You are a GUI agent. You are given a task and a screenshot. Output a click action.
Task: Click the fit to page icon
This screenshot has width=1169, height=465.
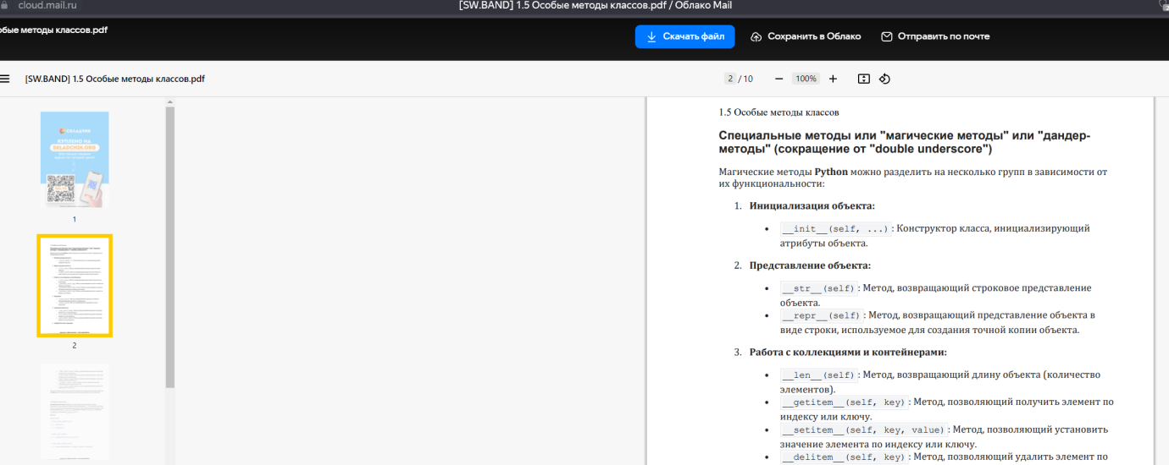pos(863,79)
